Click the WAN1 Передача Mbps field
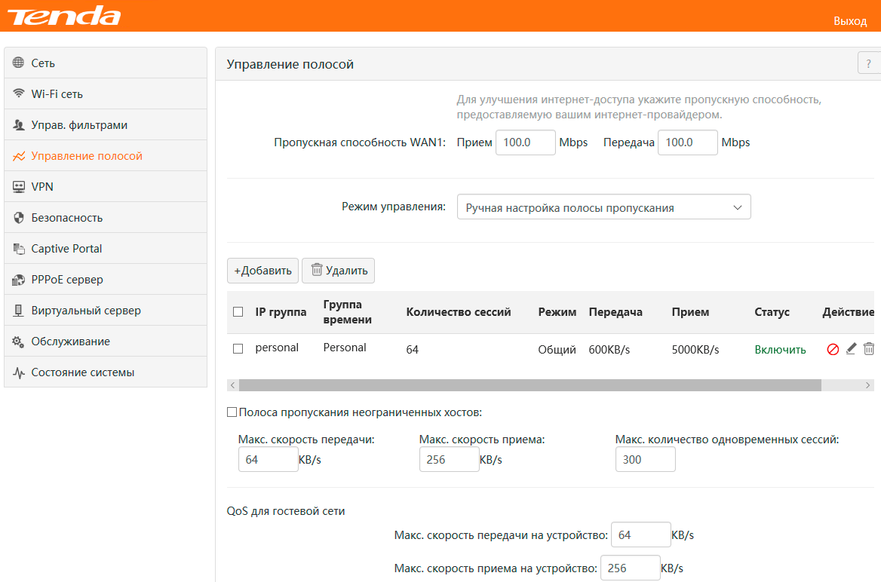881x582 pixels. click(x=688, y=142)
